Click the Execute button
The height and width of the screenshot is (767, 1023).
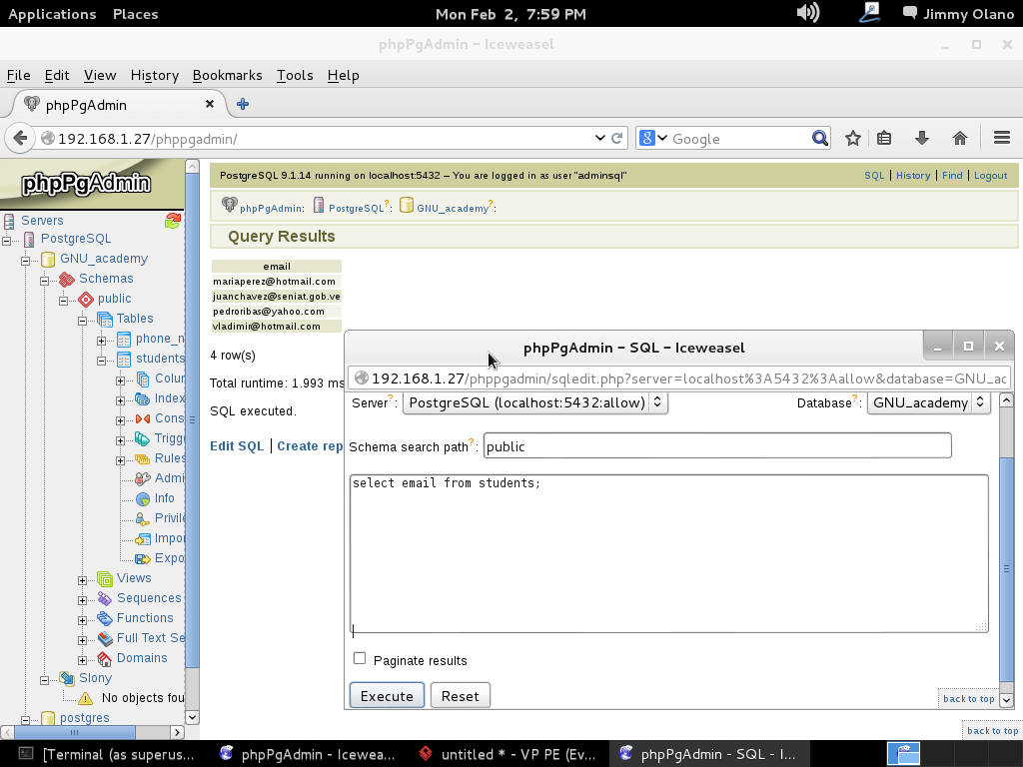(387, 696)
